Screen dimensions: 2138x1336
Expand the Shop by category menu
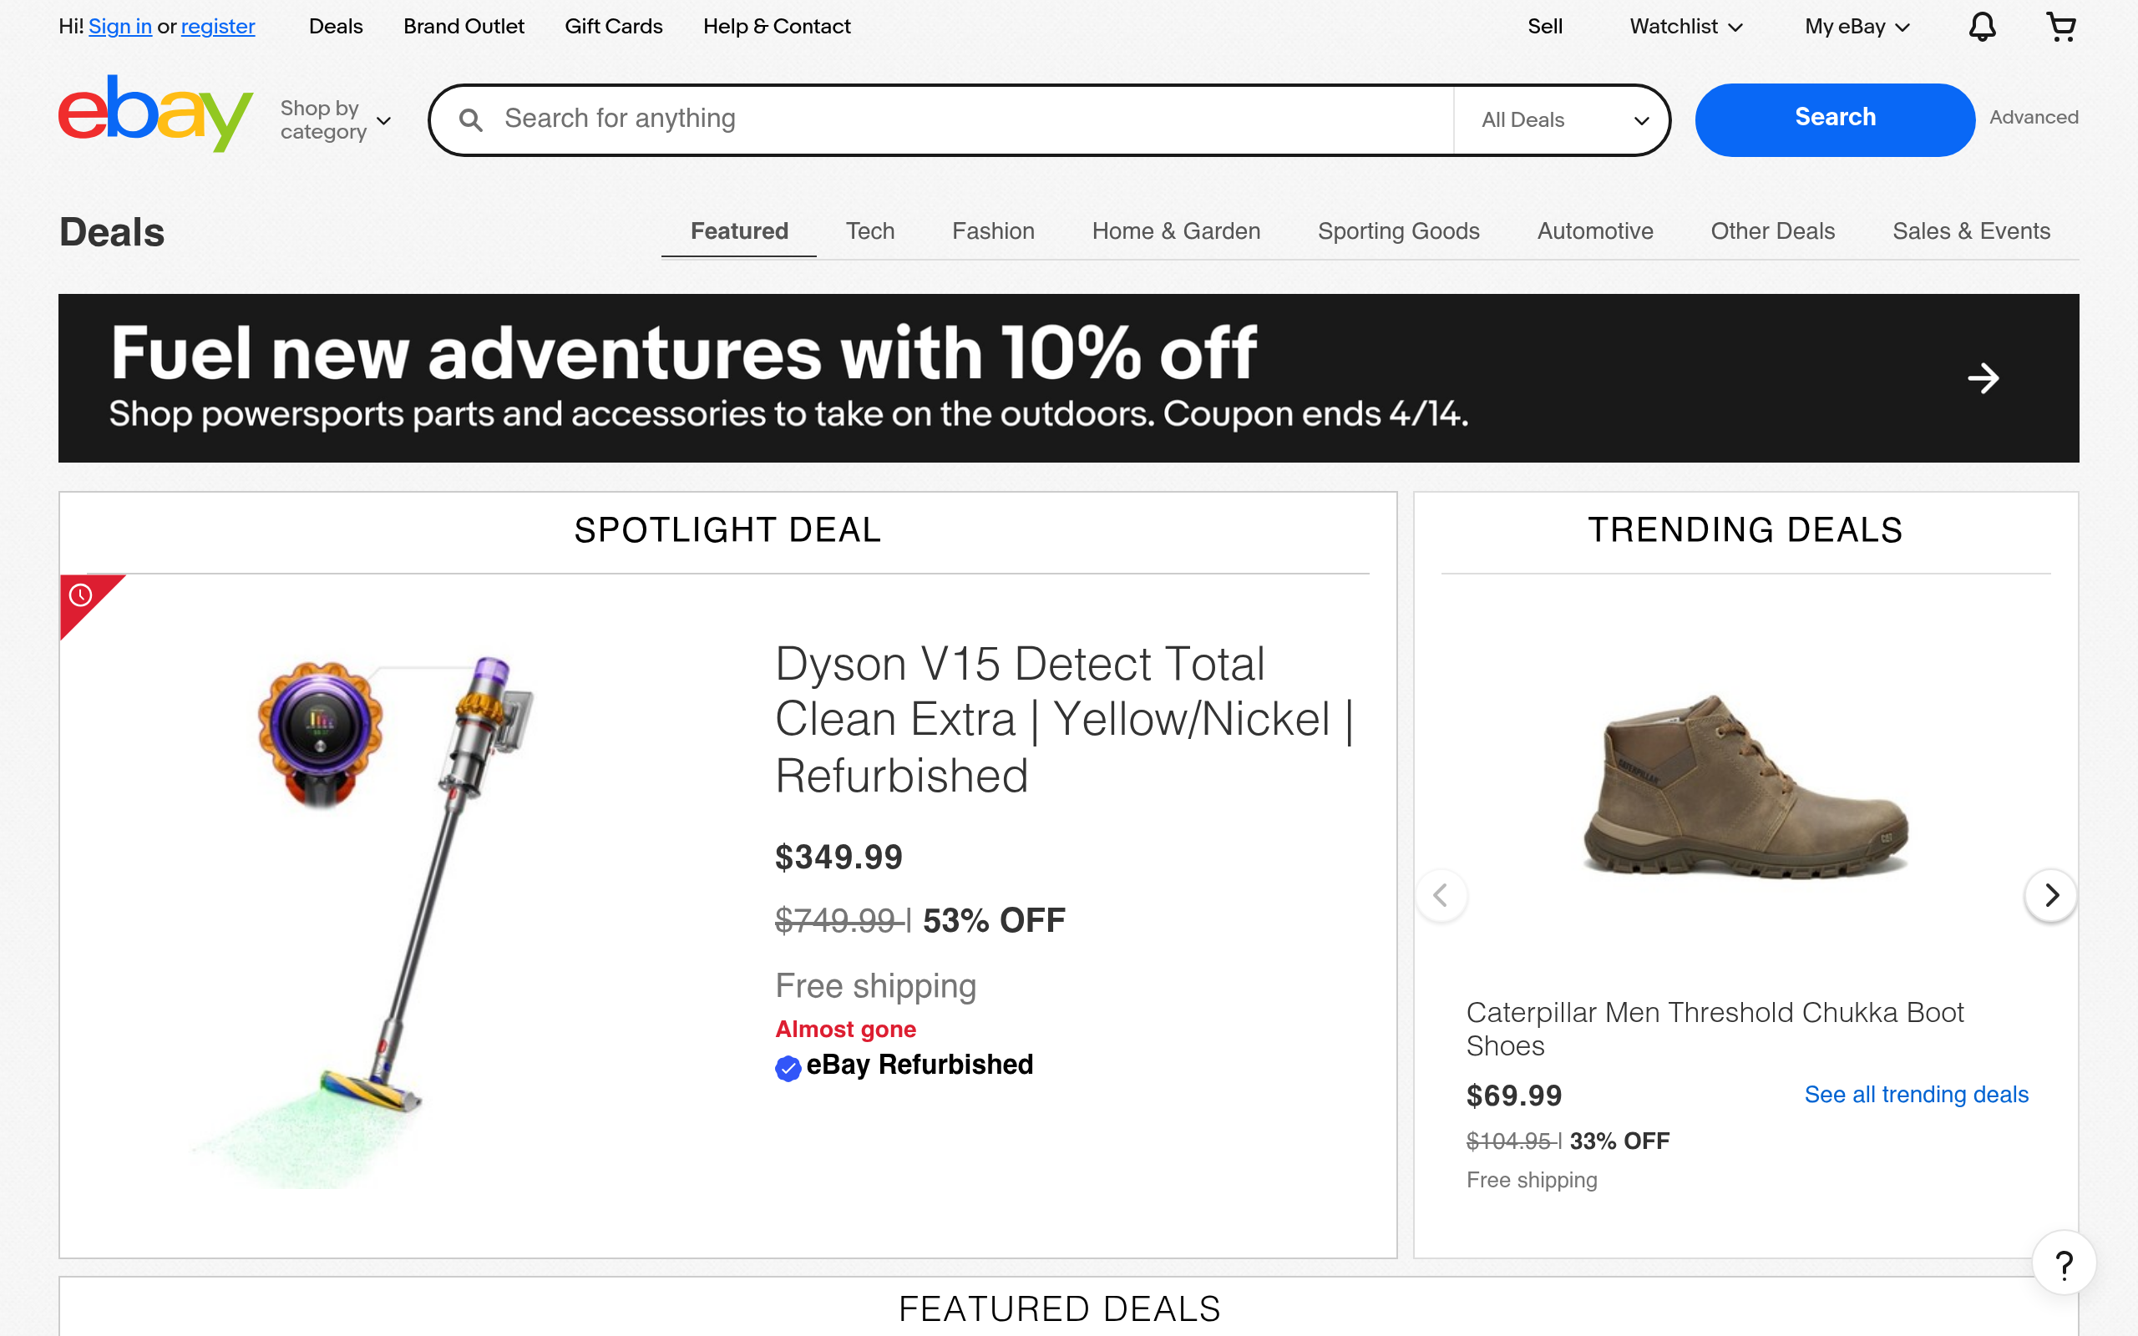335,120
